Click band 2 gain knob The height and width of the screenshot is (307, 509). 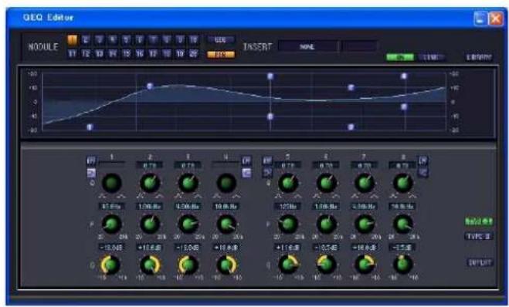(x=150, y=265)
